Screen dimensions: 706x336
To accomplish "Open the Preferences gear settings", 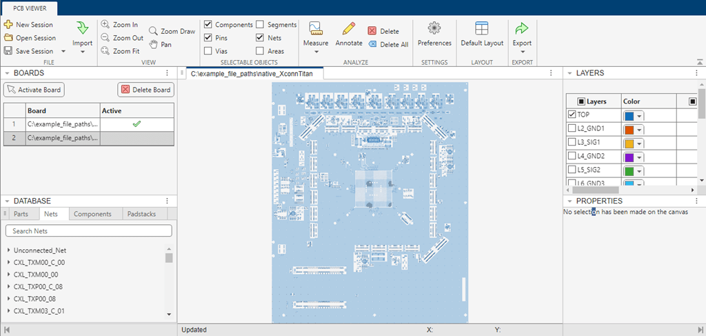I will 434,29.
